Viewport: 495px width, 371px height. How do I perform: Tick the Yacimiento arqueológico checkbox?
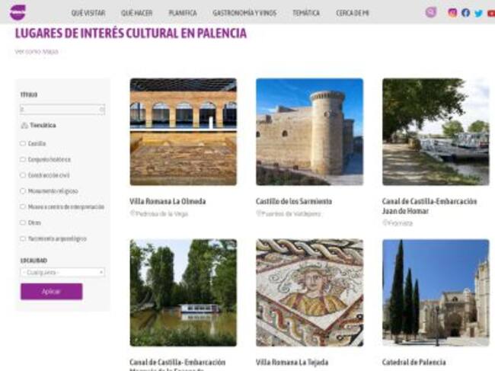coord(23,238)
